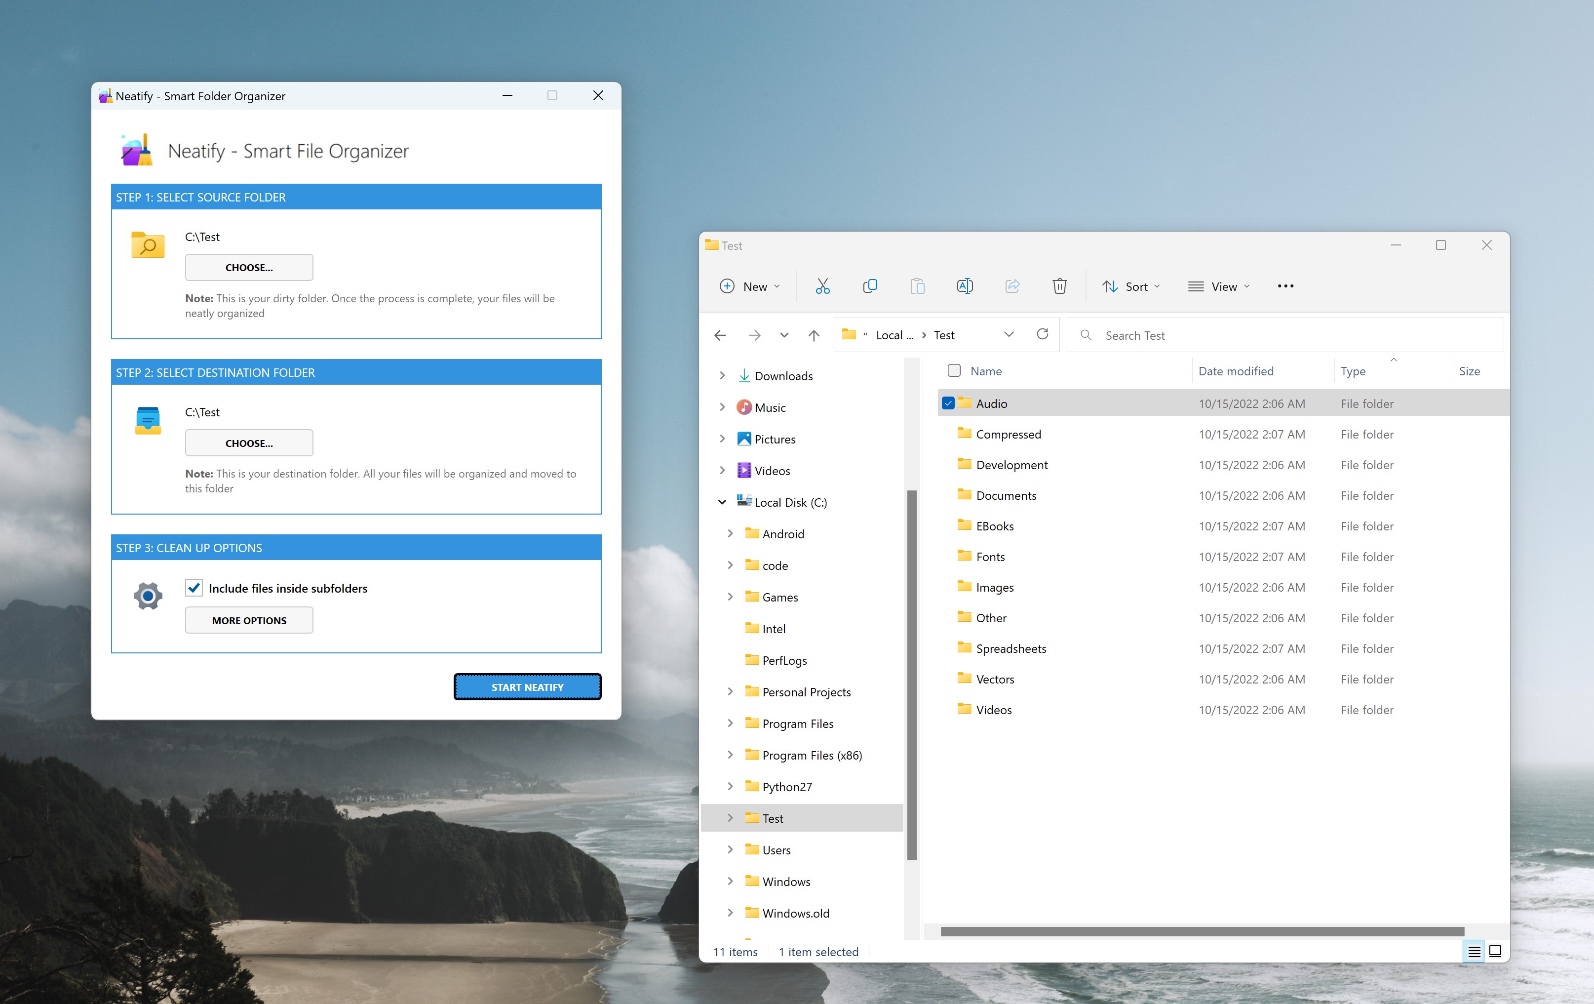Collapse the Local Disk (C:) tree node
1594x1004 pixels.
click(722, 502)
